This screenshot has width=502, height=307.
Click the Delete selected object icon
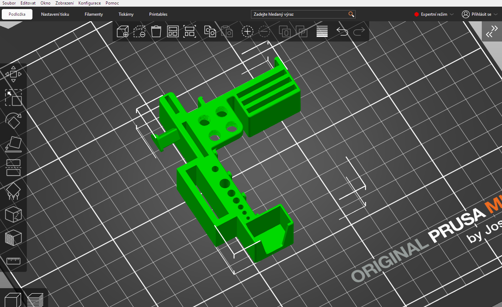click(139, 31)
